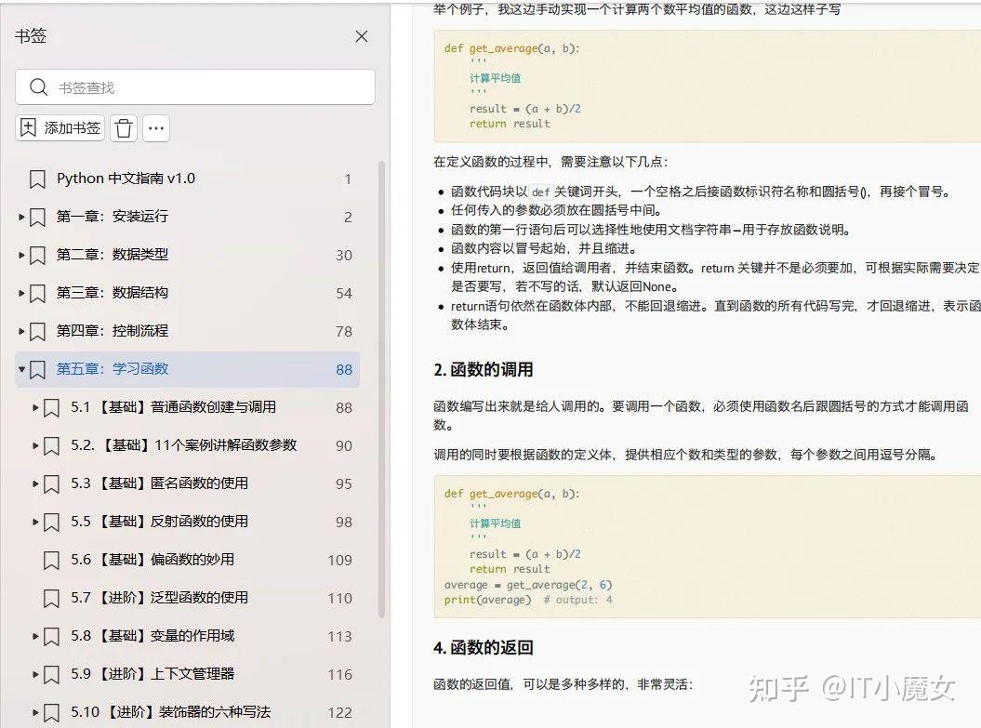The height and width of the screenshot is (728, 981).
Task: Click bookmark icon beside 第五章：学习函数
Action: tap(36, 369)
